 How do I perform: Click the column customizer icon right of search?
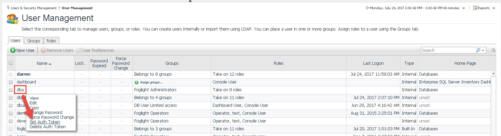[x=494, y=50]
